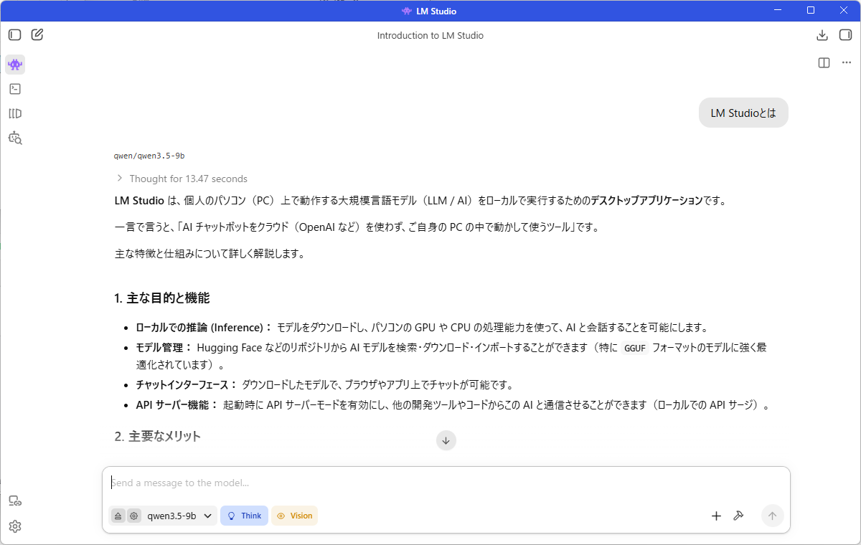The image size is (861, 545).
Task: Toggle the Vision capability chip
Action: (294, 516)
